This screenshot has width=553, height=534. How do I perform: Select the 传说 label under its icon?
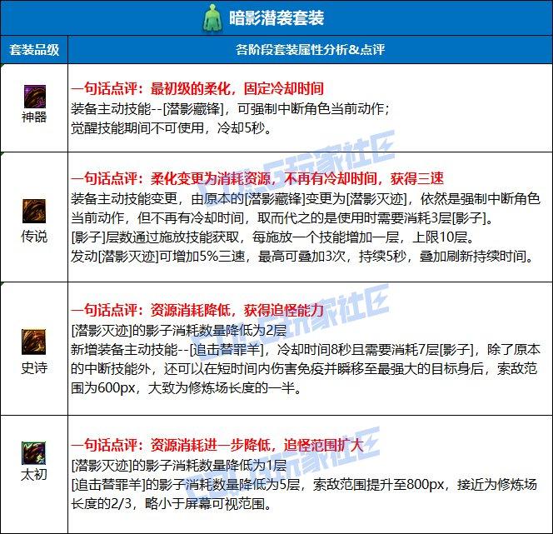[33, 236]
